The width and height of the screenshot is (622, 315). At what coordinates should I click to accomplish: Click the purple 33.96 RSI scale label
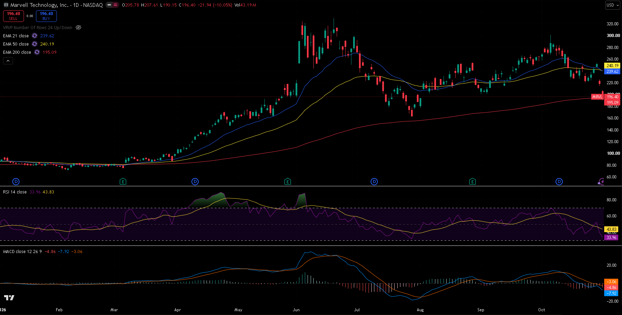[x=611, y=237]
